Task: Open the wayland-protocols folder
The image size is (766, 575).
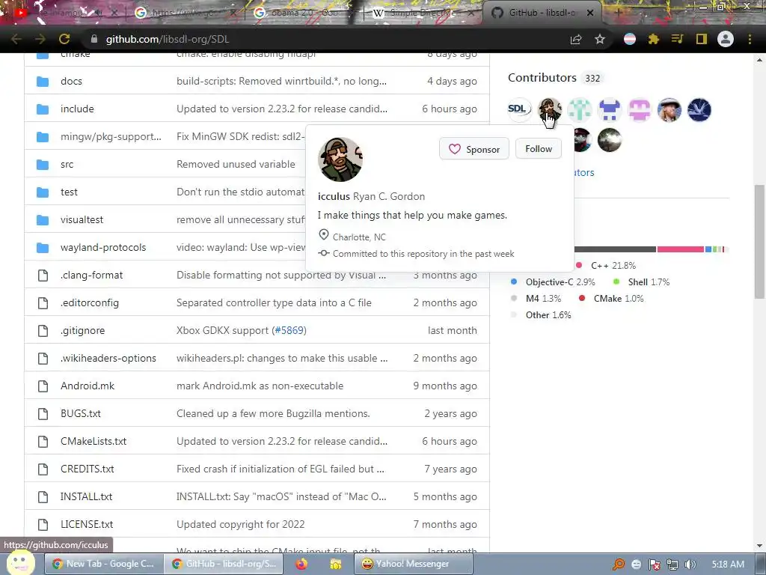Action: click(103, 247)
